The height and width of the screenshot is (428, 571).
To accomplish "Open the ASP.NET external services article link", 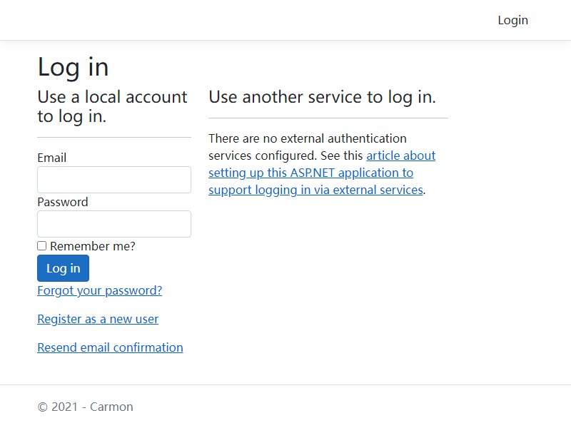I will pyautogui.click(x=322, y=173).
